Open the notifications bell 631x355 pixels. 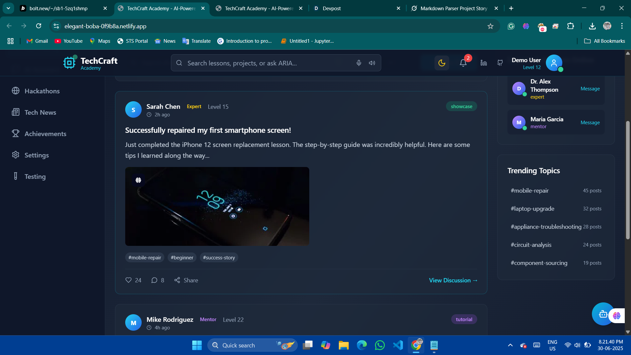pos(463,63)
